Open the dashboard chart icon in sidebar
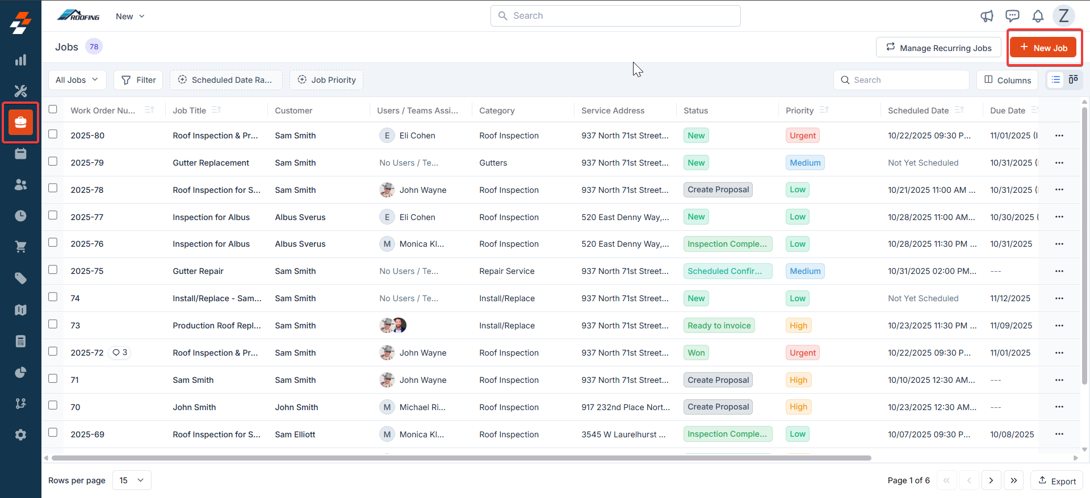This screenshot has height=498, width=1090. click(20, 60)
